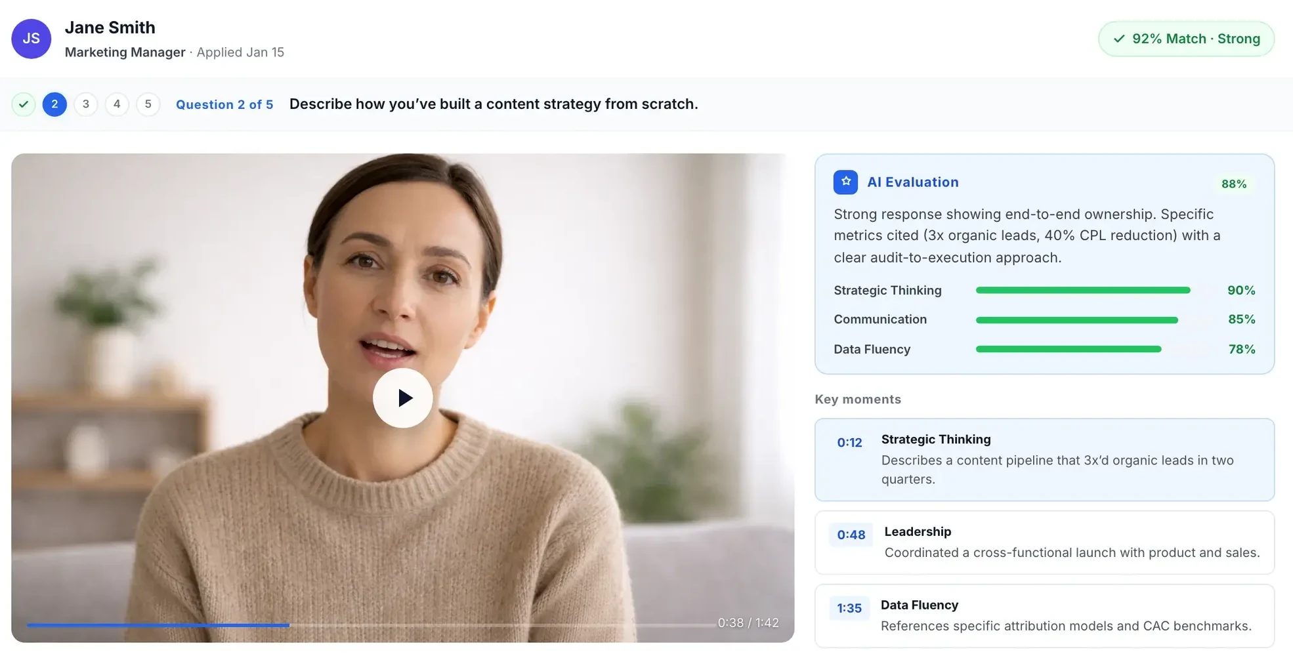Click the Communication 85% score bar
This screenshot has height=656, width=1293.
coord(1077,320)
